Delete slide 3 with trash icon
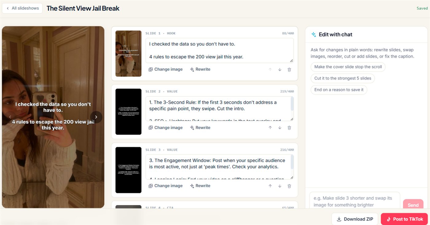This screenshot has height=225, width=430. (x=289, y=186)
